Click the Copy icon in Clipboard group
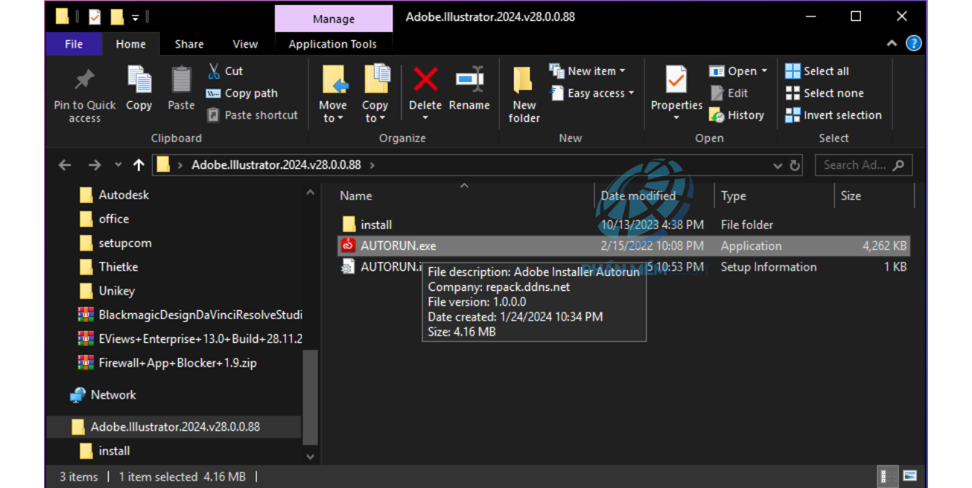 pyautogui.click(x=139, y=89)
